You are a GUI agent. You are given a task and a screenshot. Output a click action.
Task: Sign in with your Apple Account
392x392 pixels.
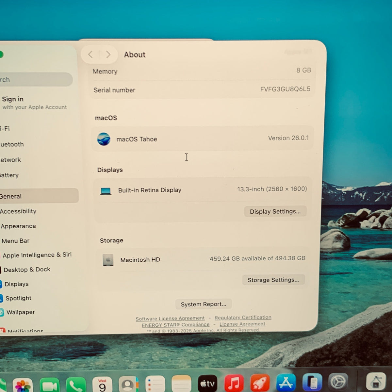pyautogui.click(x=34, y=103)
